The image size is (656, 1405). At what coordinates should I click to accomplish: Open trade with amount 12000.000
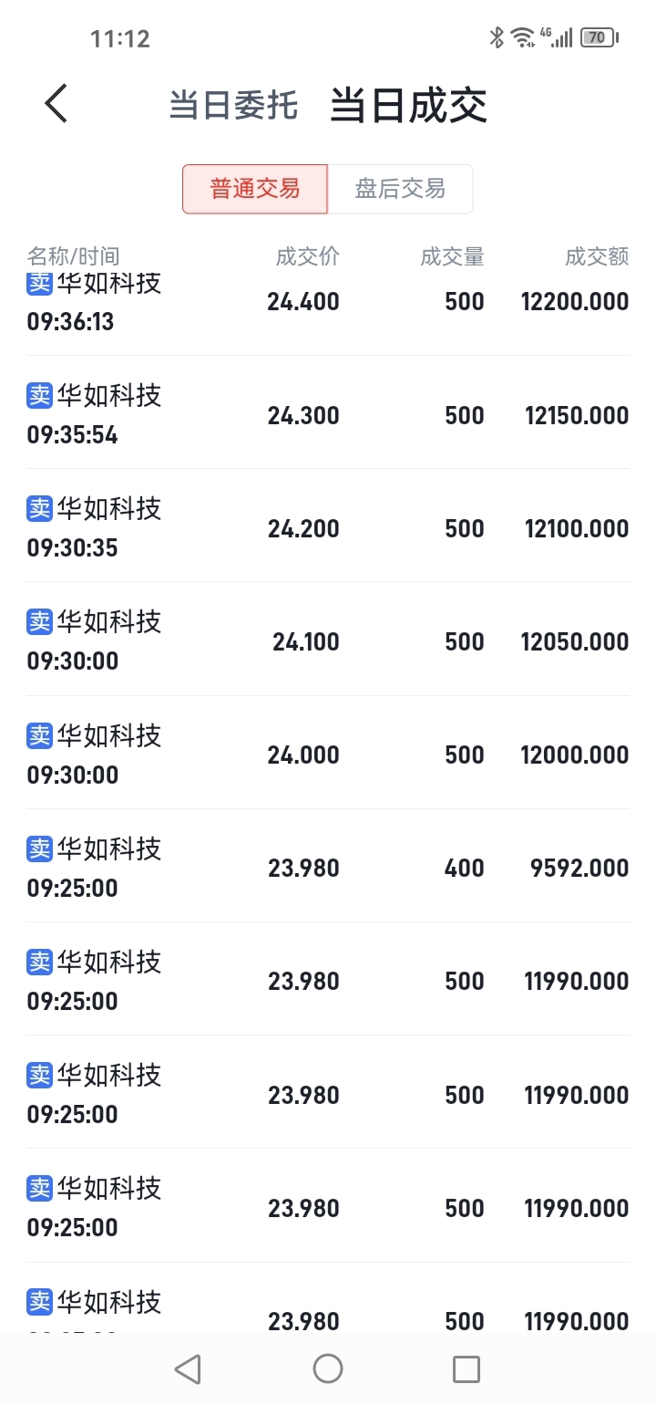[328, 753]
